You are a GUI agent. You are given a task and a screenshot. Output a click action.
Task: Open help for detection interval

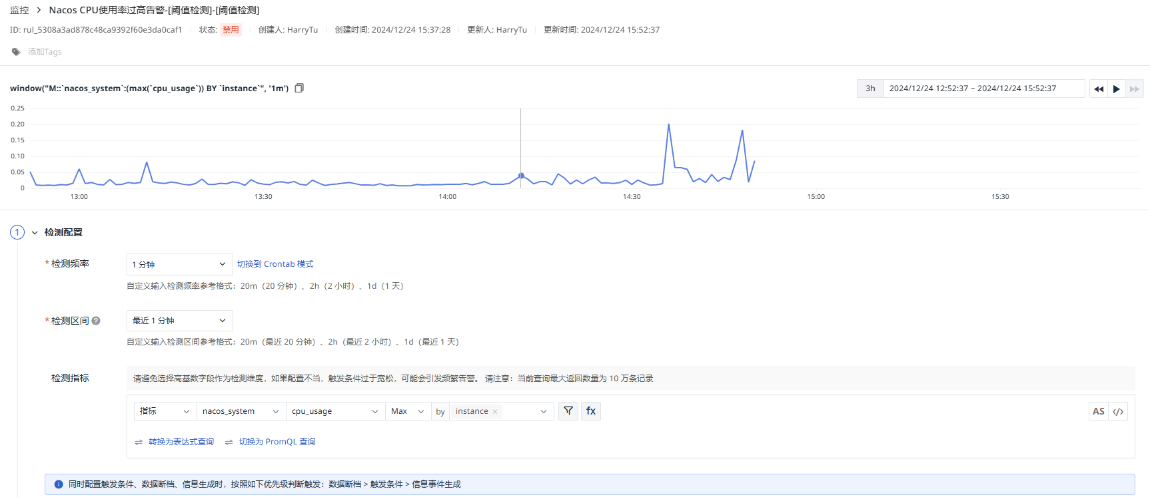click(x=96, y=321)
